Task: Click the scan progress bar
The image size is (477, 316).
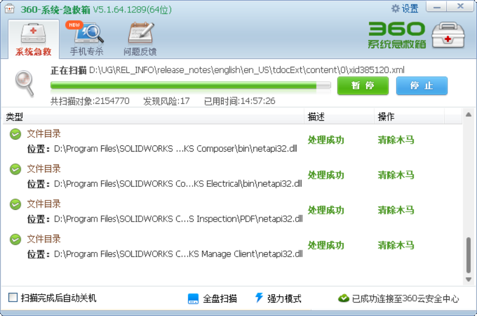Action: (191, 85)
